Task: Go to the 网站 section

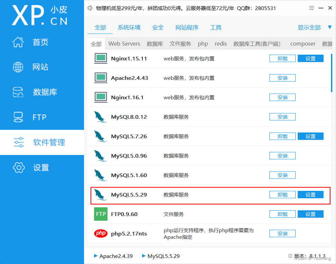Action: (x=40, y=67)
